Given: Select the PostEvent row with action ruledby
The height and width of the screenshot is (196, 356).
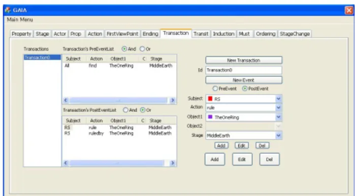Looking at the screenshot, I should [x=119, y=133].
